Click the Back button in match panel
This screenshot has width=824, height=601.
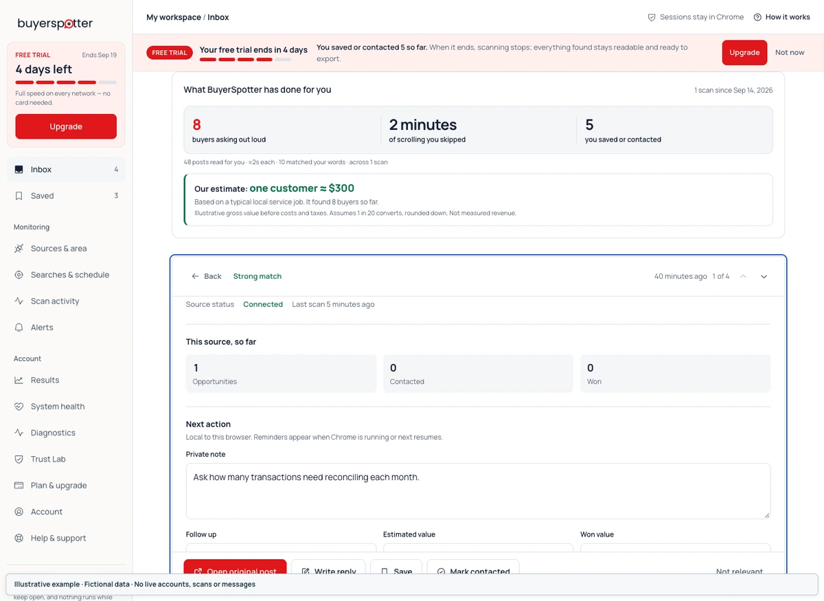click(x=206, y=276)
